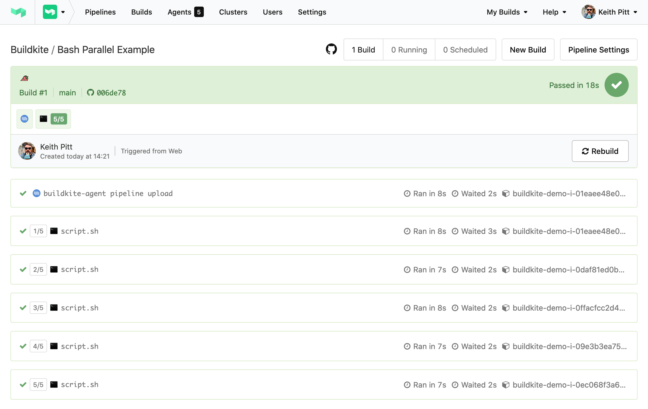Click the agent box icon on the 3/5 job row
This screenshot has width=648, height=409.
point(506,308)
